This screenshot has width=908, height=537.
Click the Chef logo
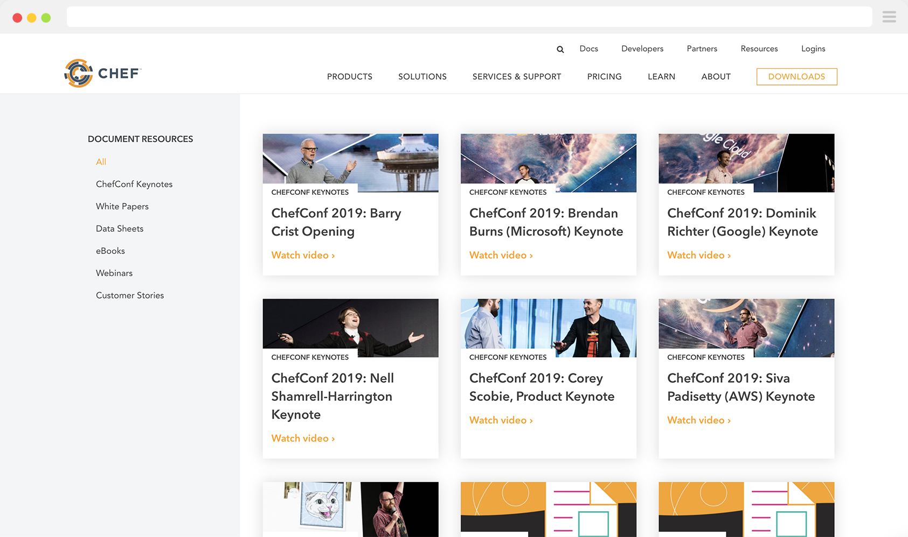tap(102, 73)
